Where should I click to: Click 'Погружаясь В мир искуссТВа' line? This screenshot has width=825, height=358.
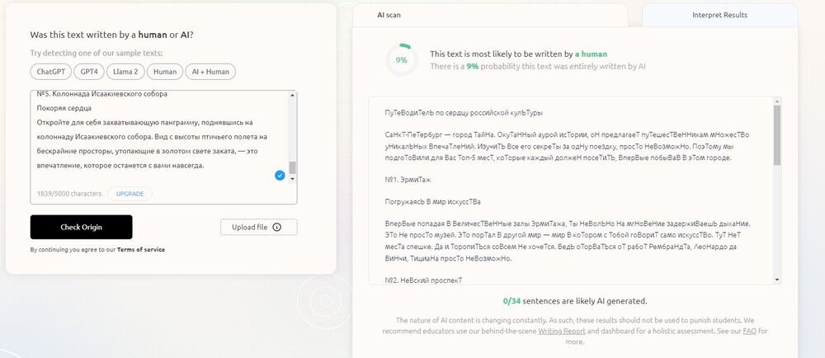432,202
